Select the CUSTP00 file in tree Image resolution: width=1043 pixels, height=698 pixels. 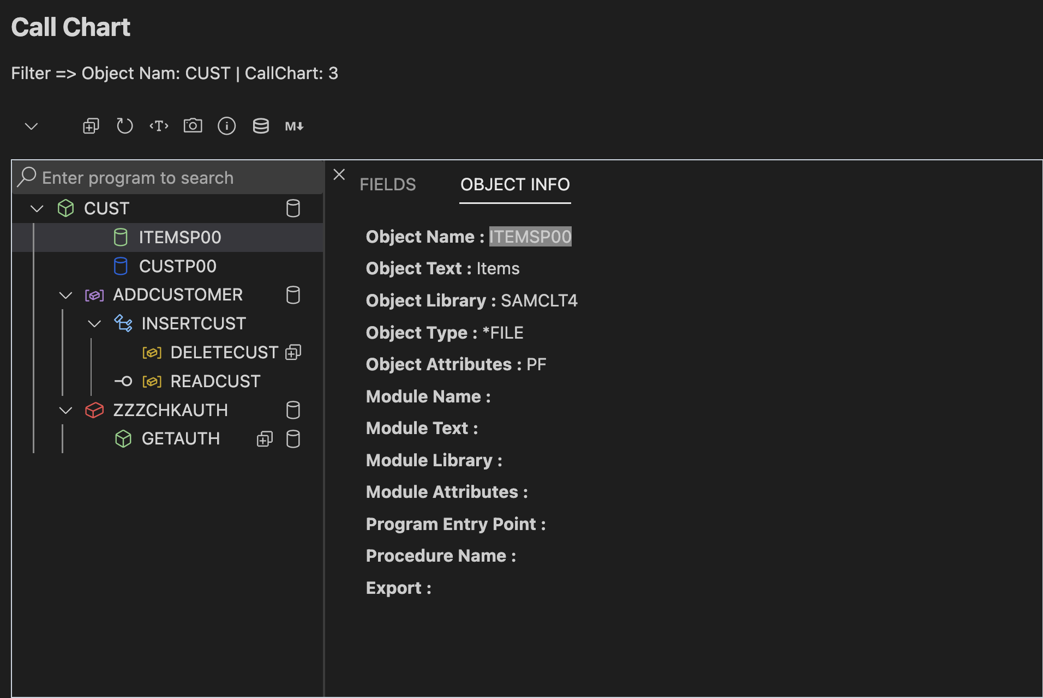(x=177, y=266)
